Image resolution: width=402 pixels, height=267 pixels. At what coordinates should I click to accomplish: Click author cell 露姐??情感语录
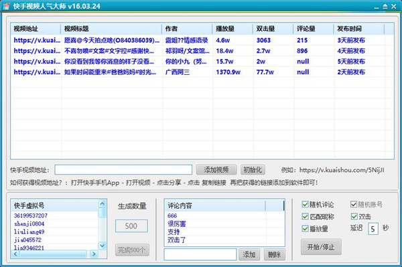coord(186,40)
